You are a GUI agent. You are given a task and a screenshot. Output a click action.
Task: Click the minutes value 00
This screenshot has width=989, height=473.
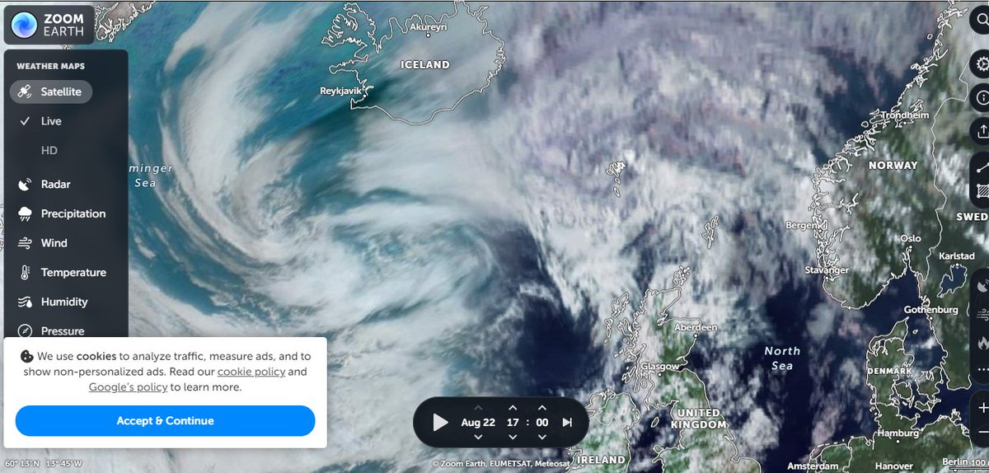tap(542, 423)
